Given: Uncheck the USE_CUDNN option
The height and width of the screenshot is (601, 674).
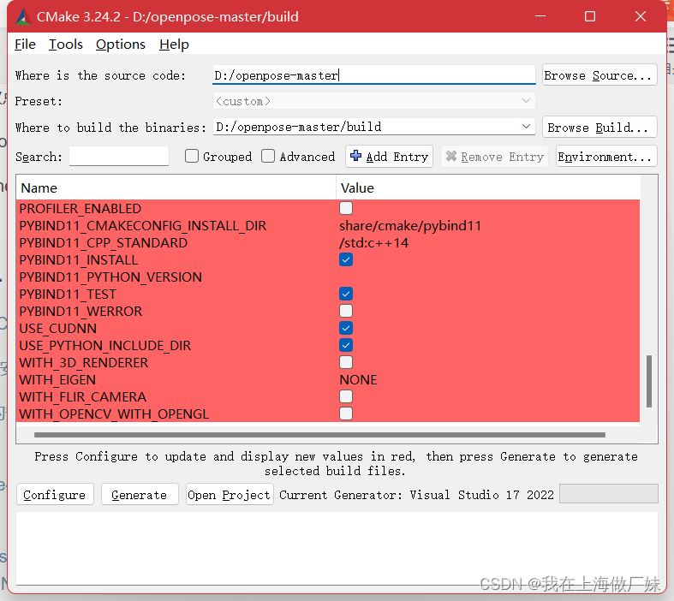Looking at the screenshot, I should 346,328.
